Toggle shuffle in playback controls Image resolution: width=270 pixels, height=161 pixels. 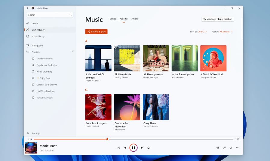pos(118,148)
